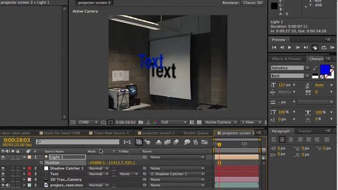The width and height of the screenshot is (338, 190).
Task: Toggle mute audio in Preview panel
Action: click(x=315, y=47)
